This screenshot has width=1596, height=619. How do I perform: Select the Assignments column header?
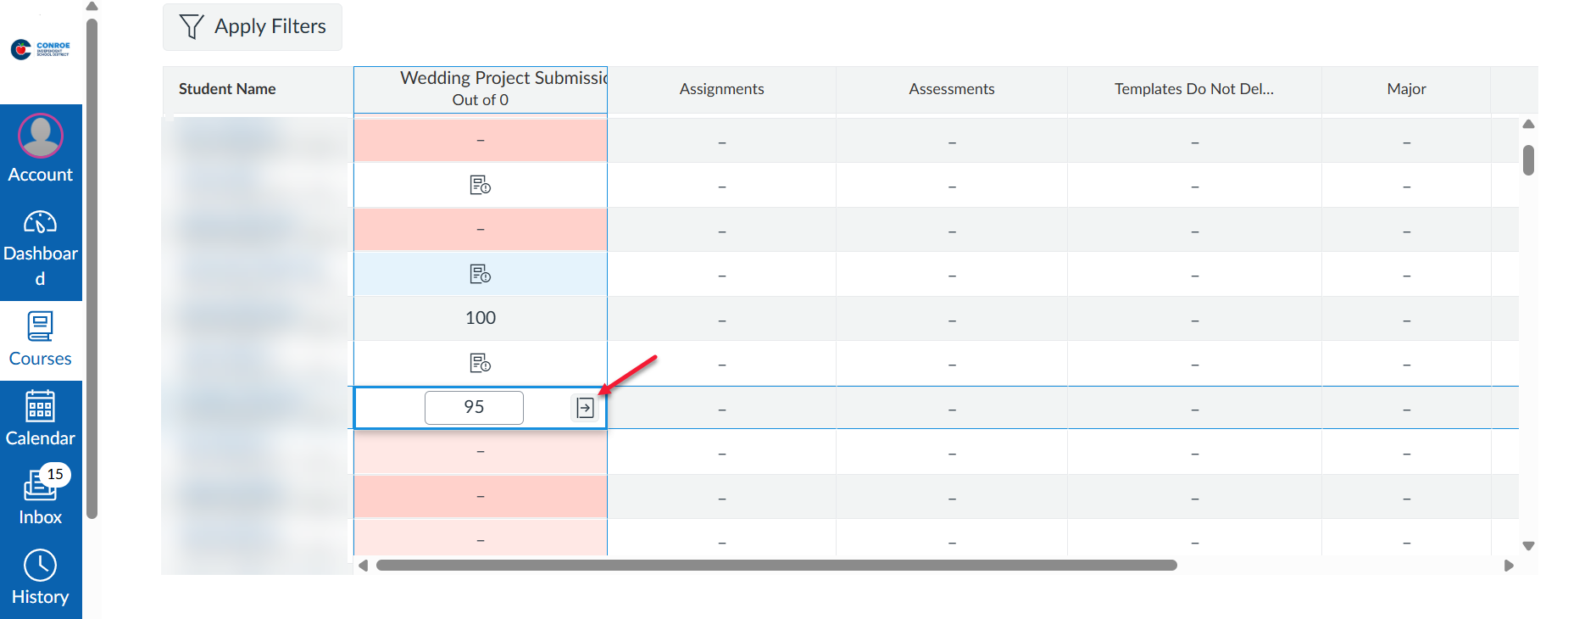pyautogui.click(x=721, y=89)
